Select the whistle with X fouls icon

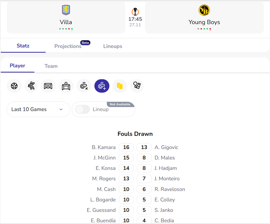point(84,86)
